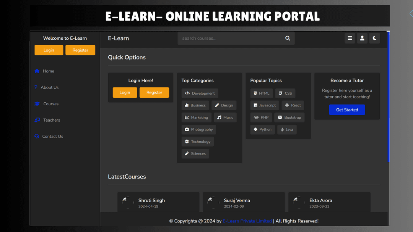Toggle dark mode with the moon icon
This screenshot has width=413, height=232.
[x=374, y=38]
